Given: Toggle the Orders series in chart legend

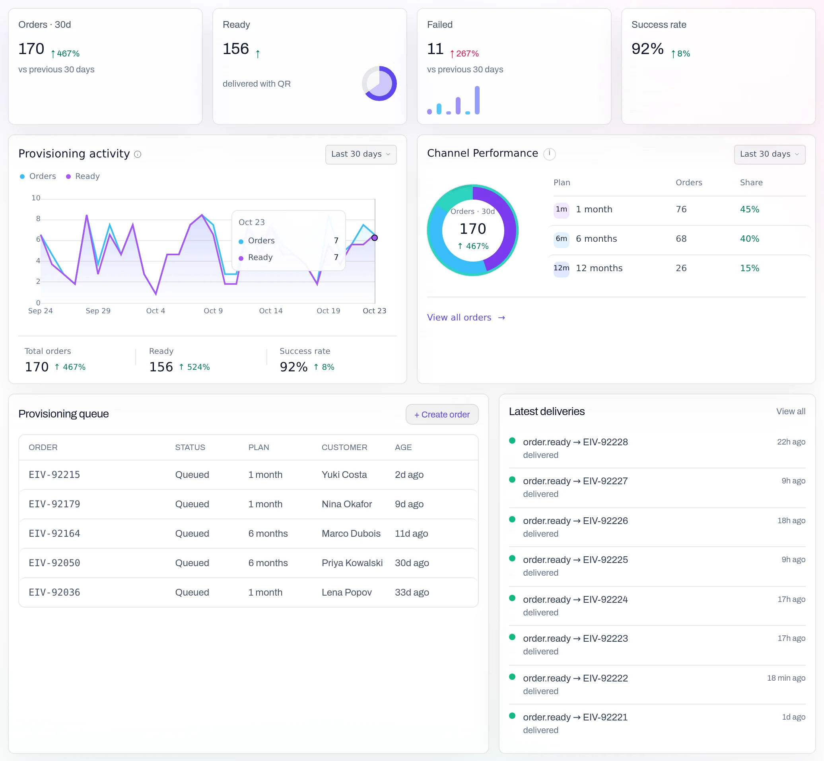Looking at the screenshot, I should pyautogui.click(x=38, y=176).
